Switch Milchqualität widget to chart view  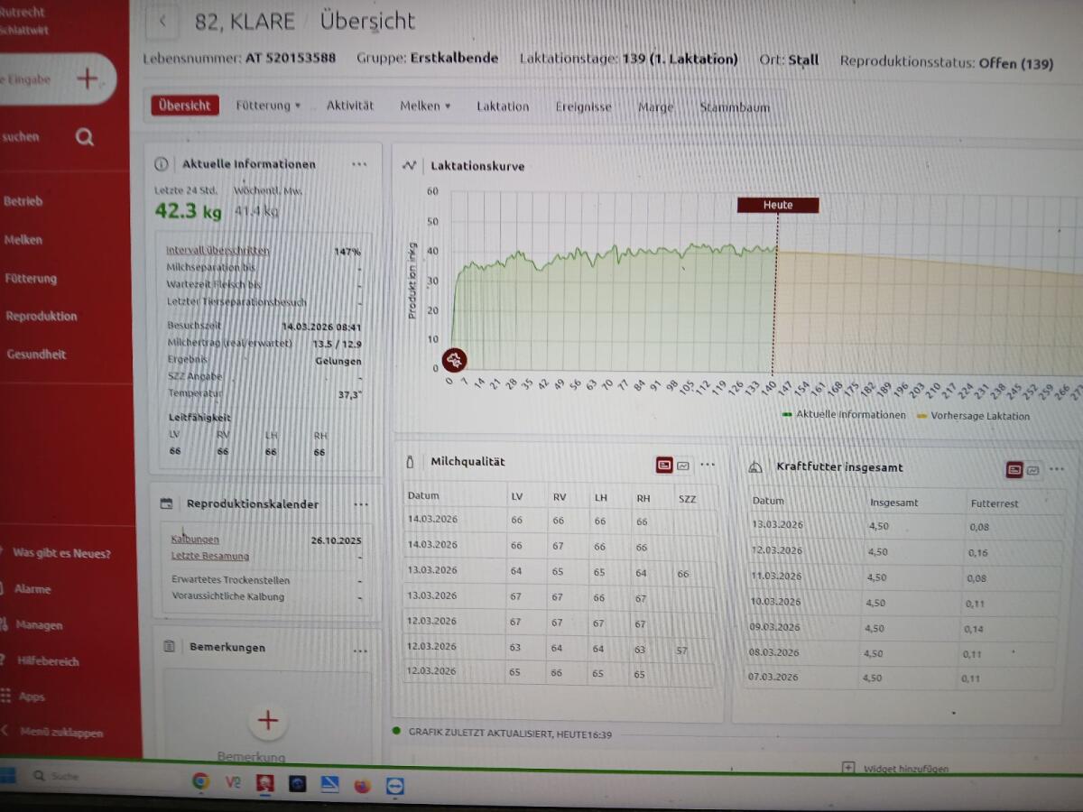pyautogui.click(x=683, y=466)
